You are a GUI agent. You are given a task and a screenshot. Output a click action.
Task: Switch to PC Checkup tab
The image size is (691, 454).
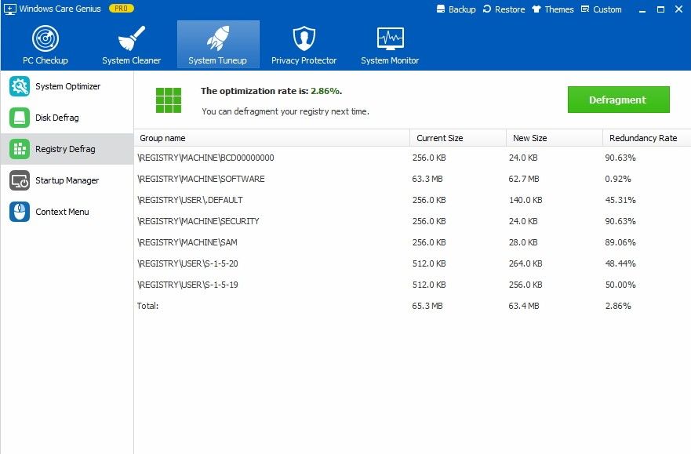pyautogui.click(x=45, y=45)
